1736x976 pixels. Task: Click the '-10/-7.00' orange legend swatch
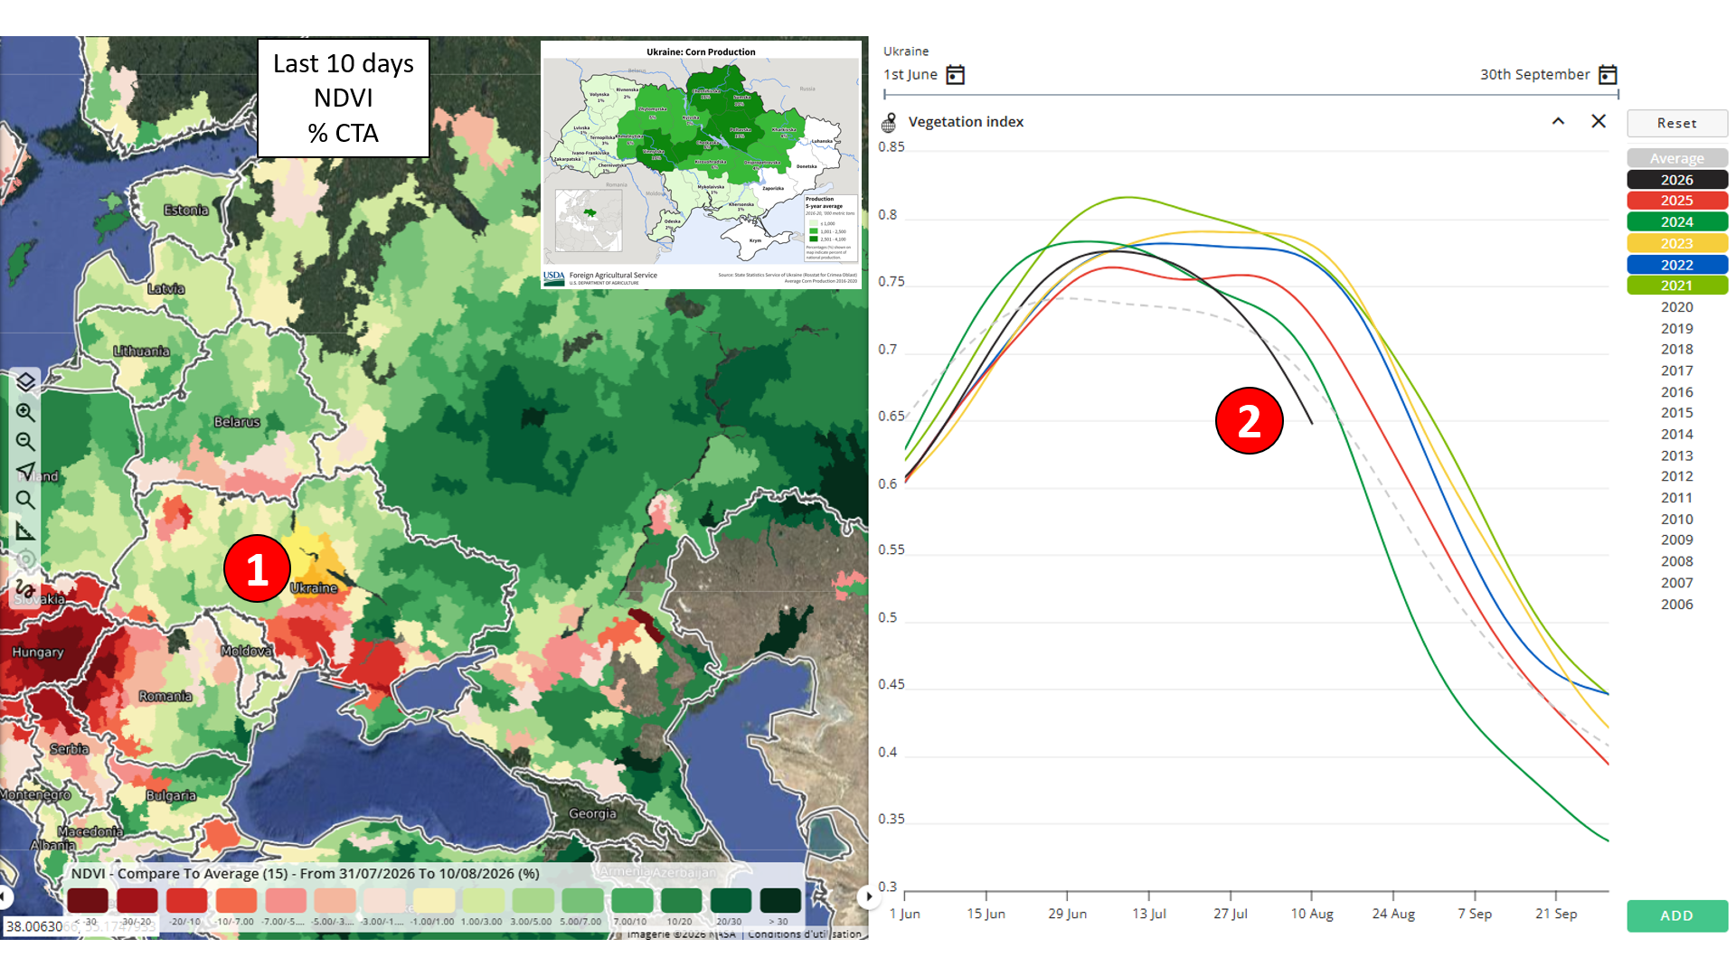tap(236, 900)
